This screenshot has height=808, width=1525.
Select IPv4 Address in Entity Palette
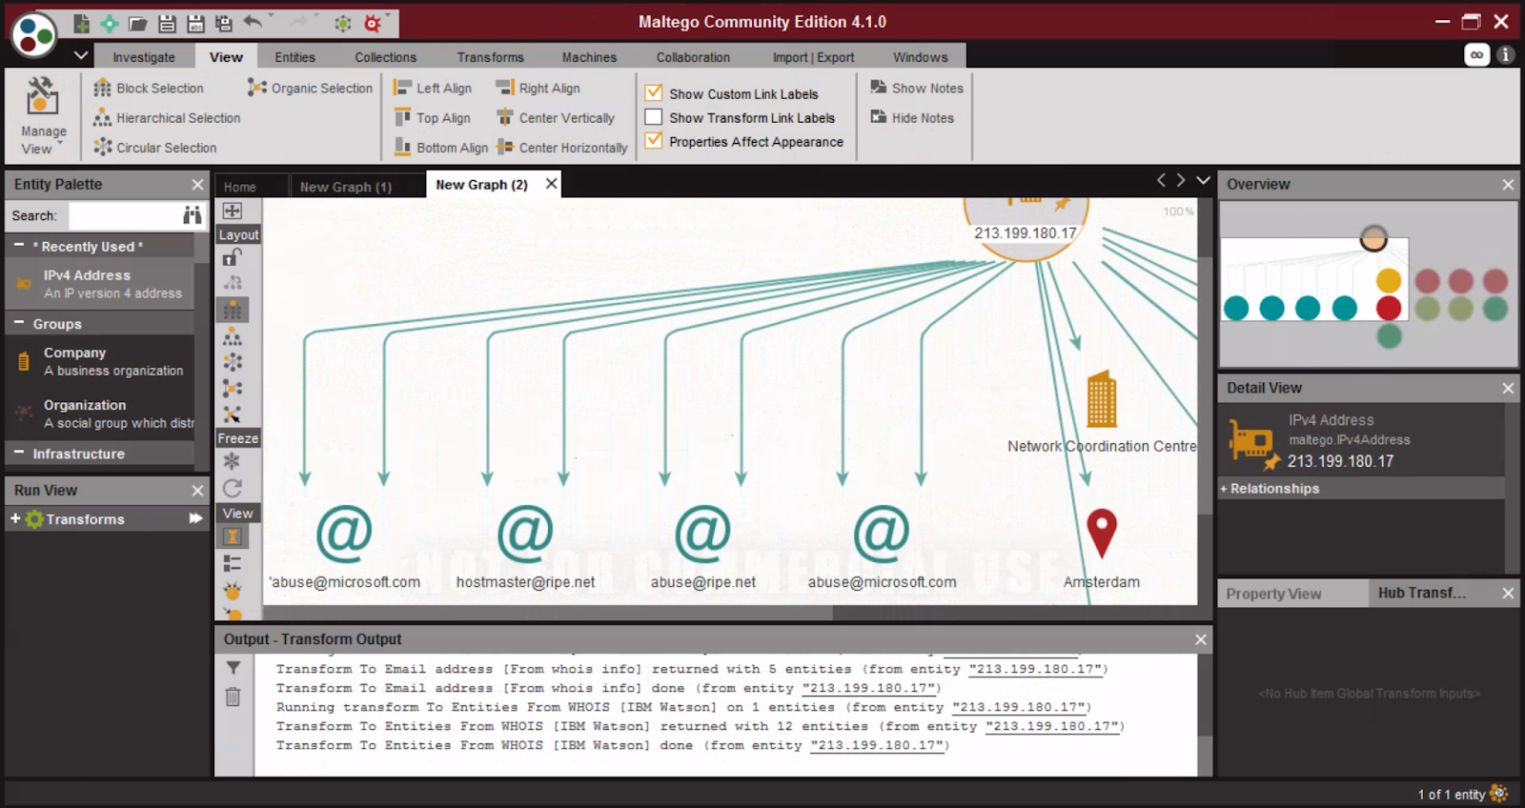coord(99,284)
